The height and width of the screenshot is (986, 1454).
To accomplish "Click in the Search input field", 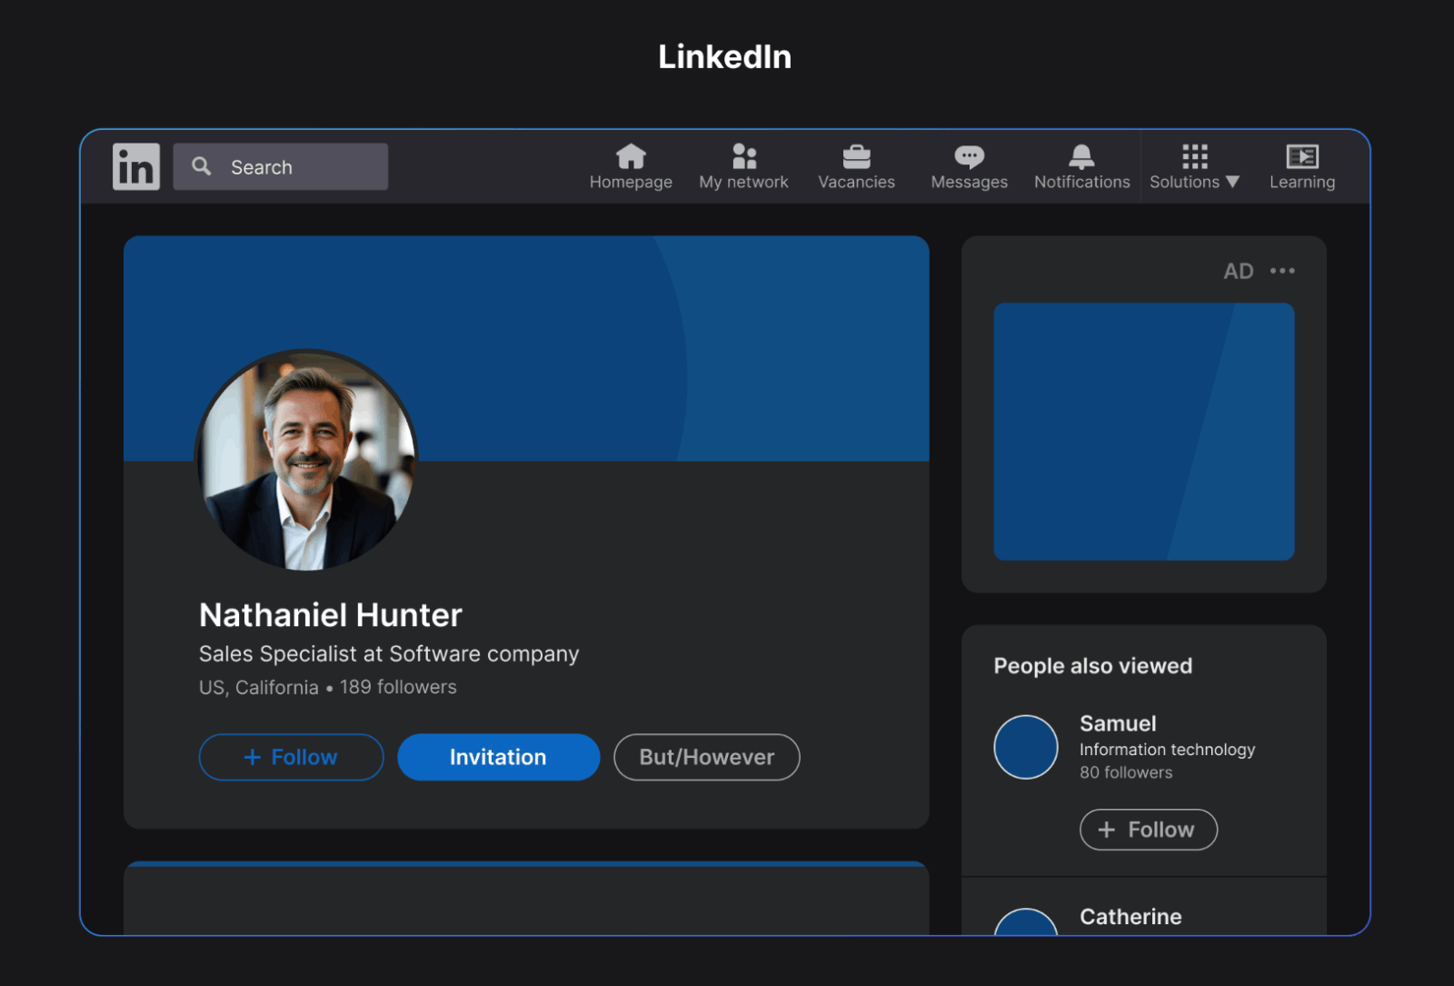I will coord(280,166).
